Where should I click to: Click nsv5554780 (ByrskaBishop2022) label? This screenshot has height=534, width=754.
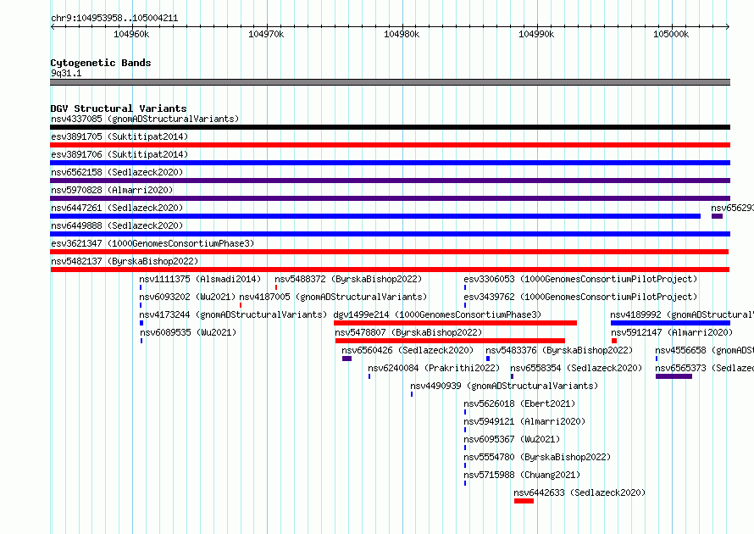pyautogui.click(x=537, y=457)
